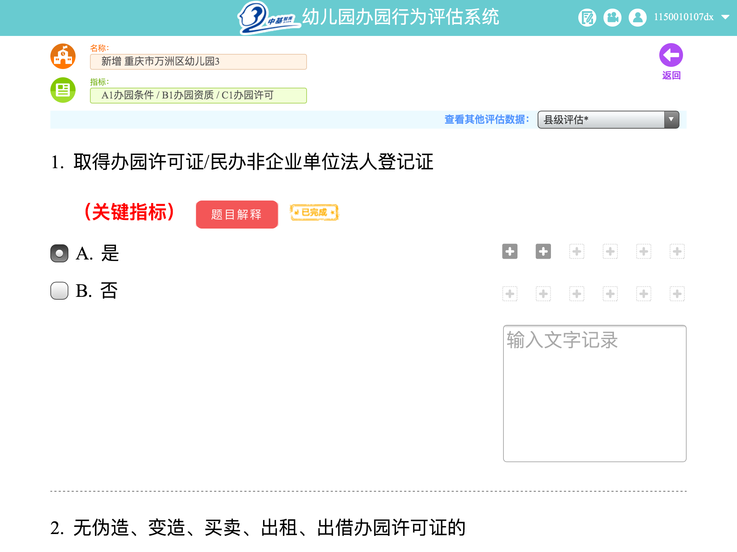Screen dimensions: 737x552
Task: Click the user avatar icon
Action: click(x=638, y=17)
